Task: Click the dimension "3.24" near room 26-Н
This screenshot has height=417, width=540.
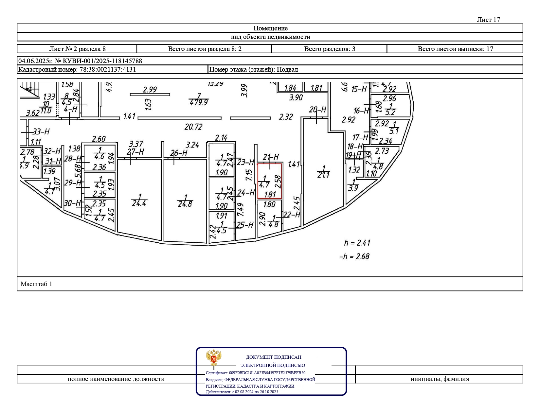Action: [192, 145]
